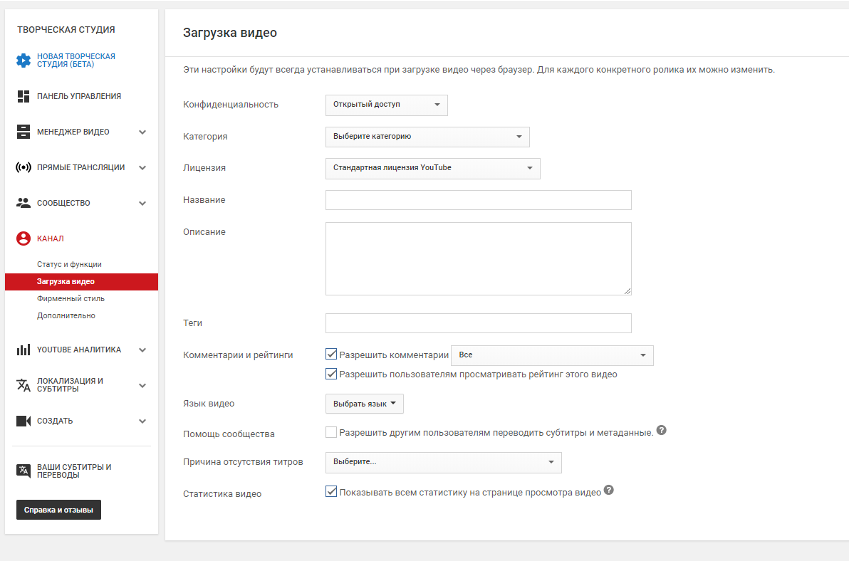Viewport: 849px width, 561px height.
Task: Click the Название title input field
Action: pos(478,200)
